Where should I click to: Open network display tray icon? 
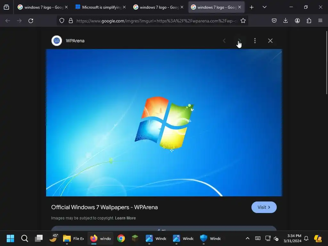coord(268,238)
